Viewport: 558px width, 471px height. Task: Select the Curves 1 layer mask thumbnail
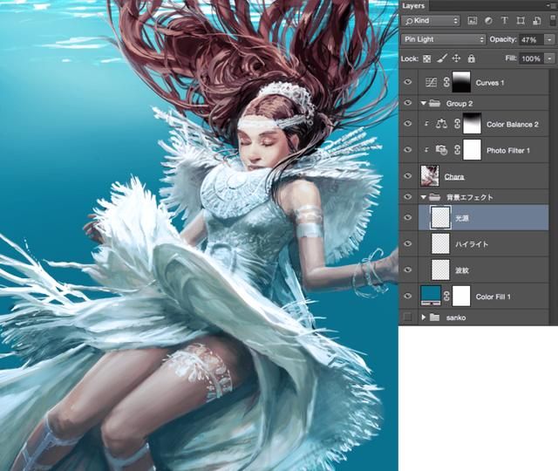(x=461, y=82)
